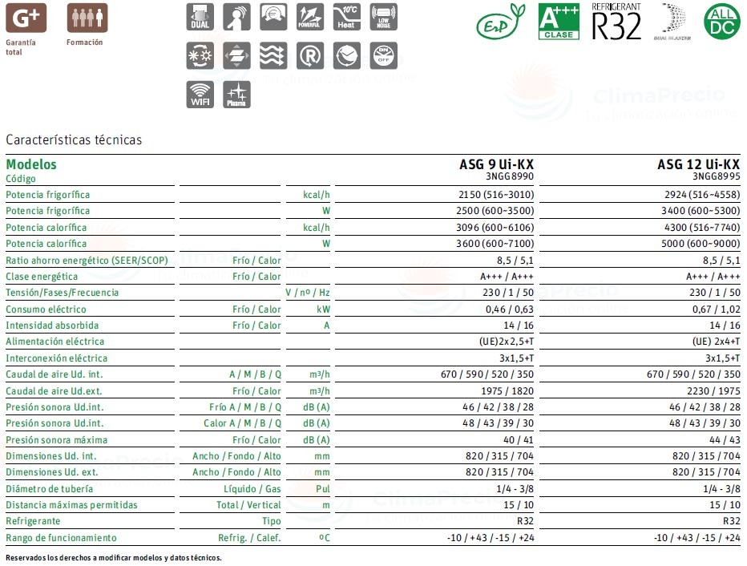747x566 pixels.
Task: Click the 'Reservados los derechos' footer note
Action: tap(113, 557)
